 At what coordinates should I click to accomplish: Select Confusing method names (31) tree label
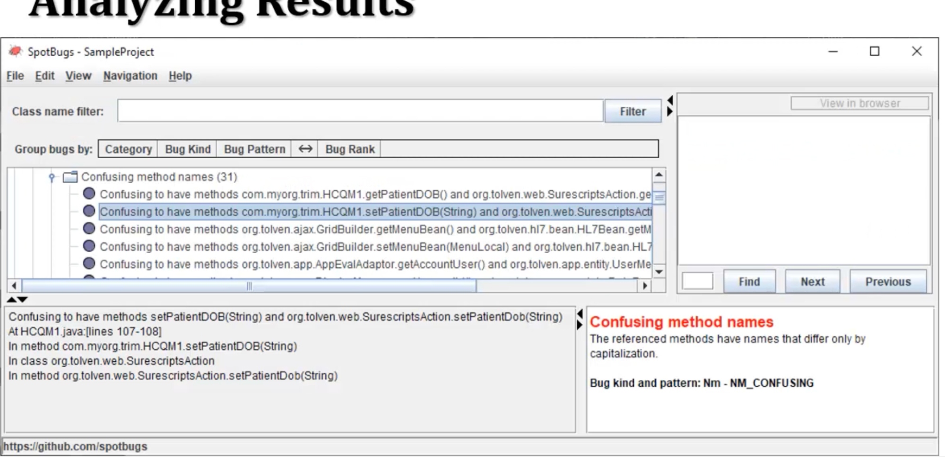click(x=159, y=177)
